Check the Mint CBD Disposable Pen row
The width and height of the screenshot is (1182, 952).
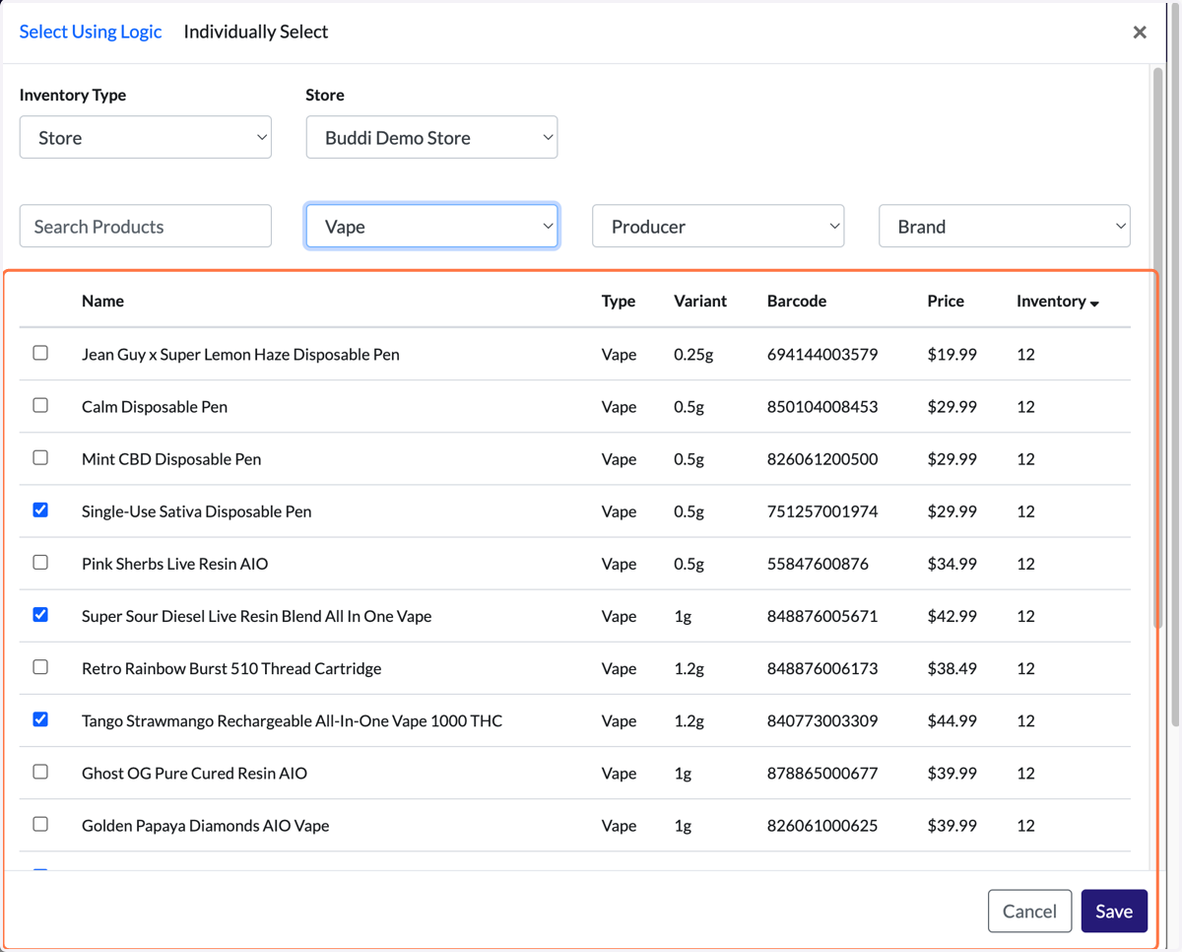(40, 457)
